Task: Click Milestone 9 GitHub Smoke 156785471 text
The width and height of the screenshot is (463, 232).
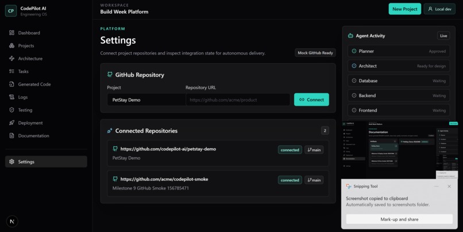Action: (x=151, y=188)
